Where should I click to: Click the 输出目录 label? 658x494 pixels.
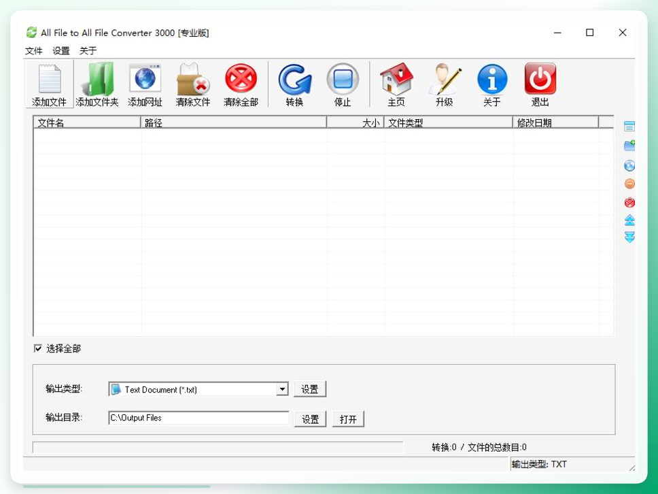pyautogui.click(x=64, y=417)
